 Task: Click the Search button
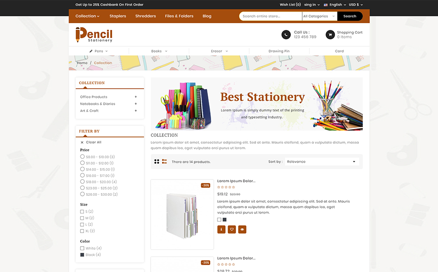tap(350, 16)
